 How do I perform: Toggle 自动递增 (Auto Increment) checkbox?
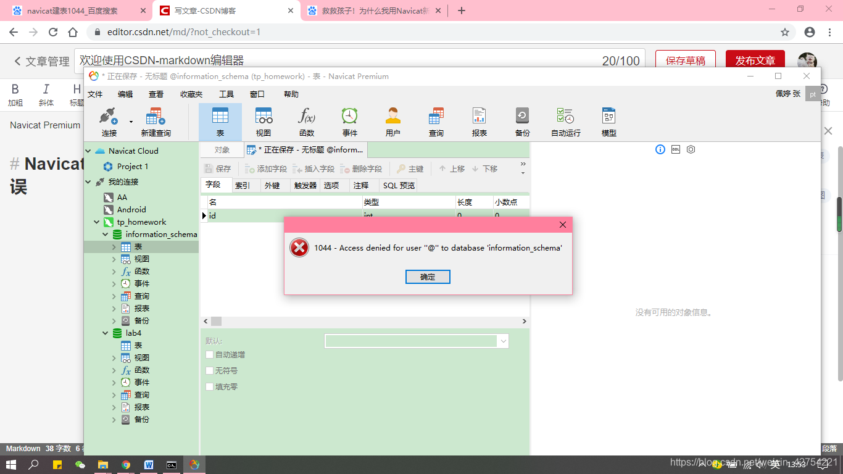click(x=210, y=355)
